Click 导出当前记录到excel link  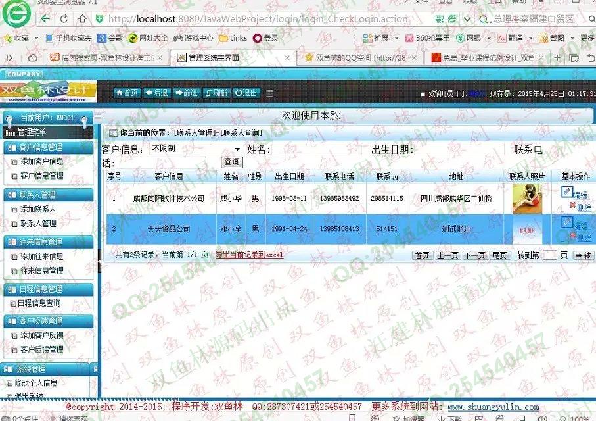click(x=250, y=255)
